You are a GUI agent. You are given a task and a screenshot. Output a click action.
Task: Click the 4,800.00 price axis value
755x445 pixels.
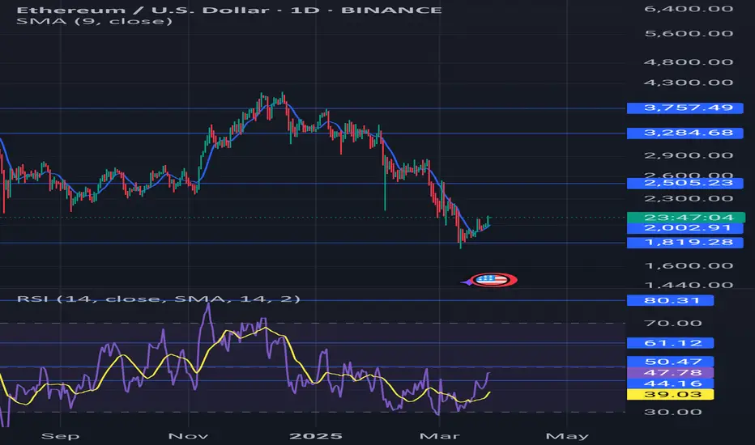coord(689,62)
